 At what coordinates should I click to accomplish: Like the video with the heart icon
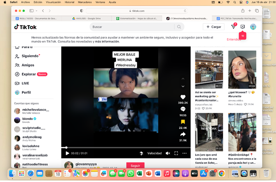click(x=183, y=97)
